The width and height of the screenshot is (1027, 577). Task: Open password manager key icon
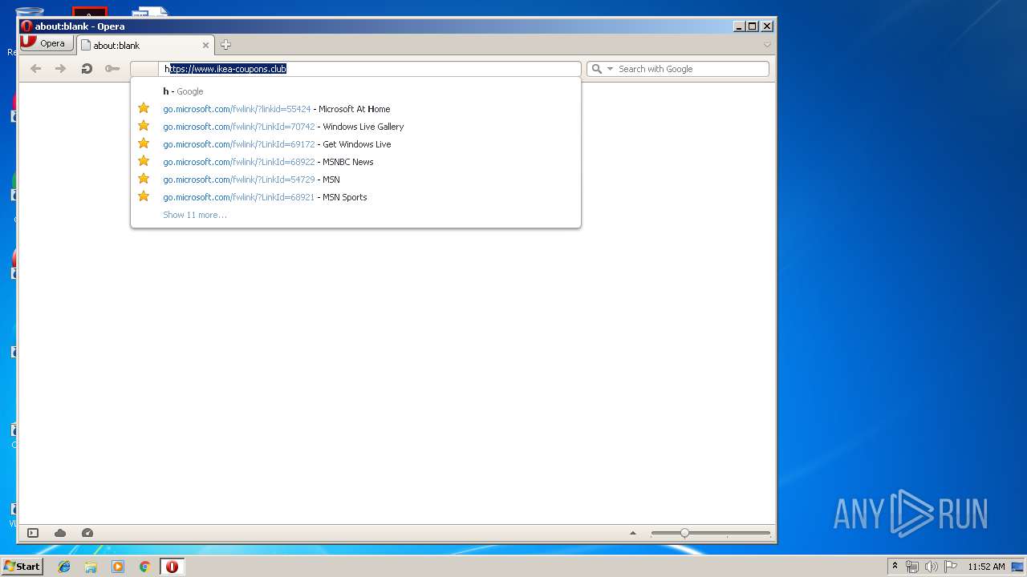(x=112, y=69)
